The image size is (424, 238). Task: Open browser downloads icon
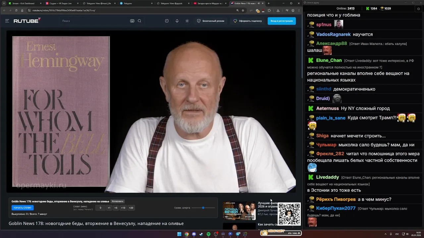(x=278, y=10)
